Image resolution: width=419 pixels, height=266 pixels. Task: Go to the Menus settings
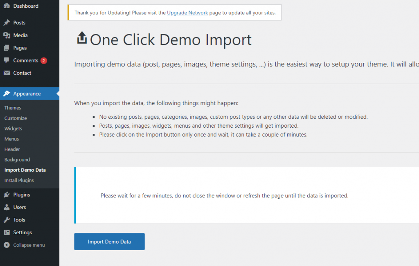11,139
